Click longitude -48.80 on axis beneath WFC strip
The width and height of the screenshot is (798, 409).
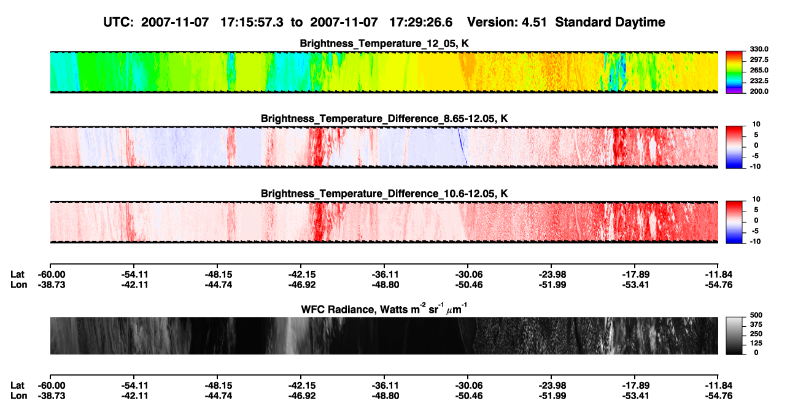coord(385,396)
